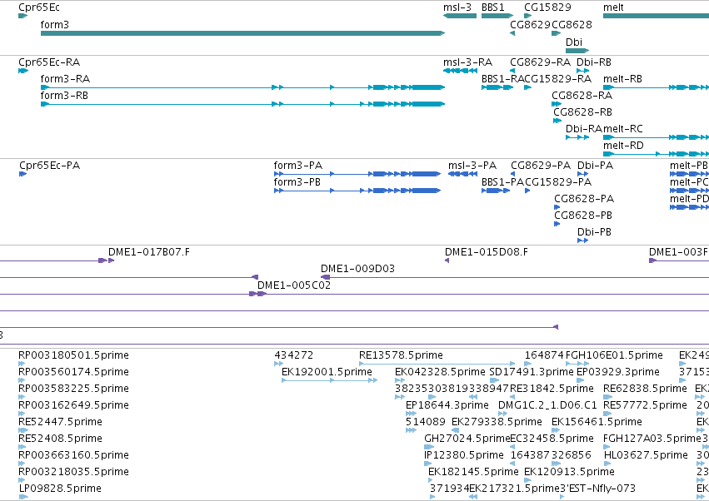
Task: Click the EP03929.3prime EST label
Action: click(x=618, y=372)
